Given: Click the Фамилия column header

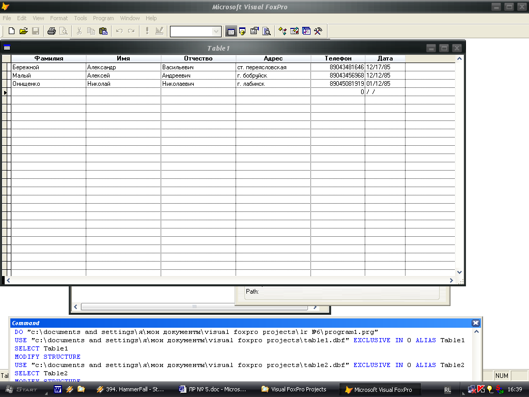Looking at the screenshot, I should pos(49,58).
